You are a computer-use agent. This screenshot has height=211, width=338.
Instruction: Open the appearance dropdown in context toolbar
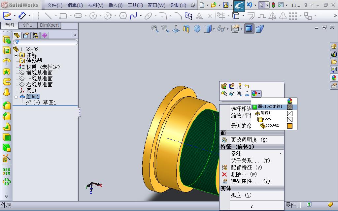coord(259,94)
